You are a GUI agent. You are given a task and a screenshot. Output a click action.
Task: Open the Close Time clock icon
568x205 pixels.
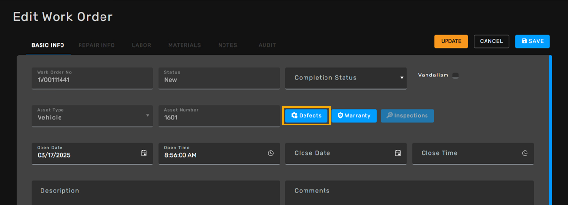(525, 153)
